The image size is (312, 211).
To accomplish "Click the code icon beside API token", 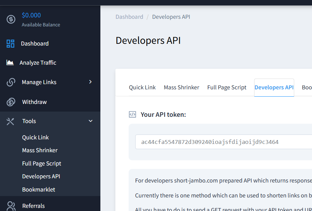I will point(132,114).
